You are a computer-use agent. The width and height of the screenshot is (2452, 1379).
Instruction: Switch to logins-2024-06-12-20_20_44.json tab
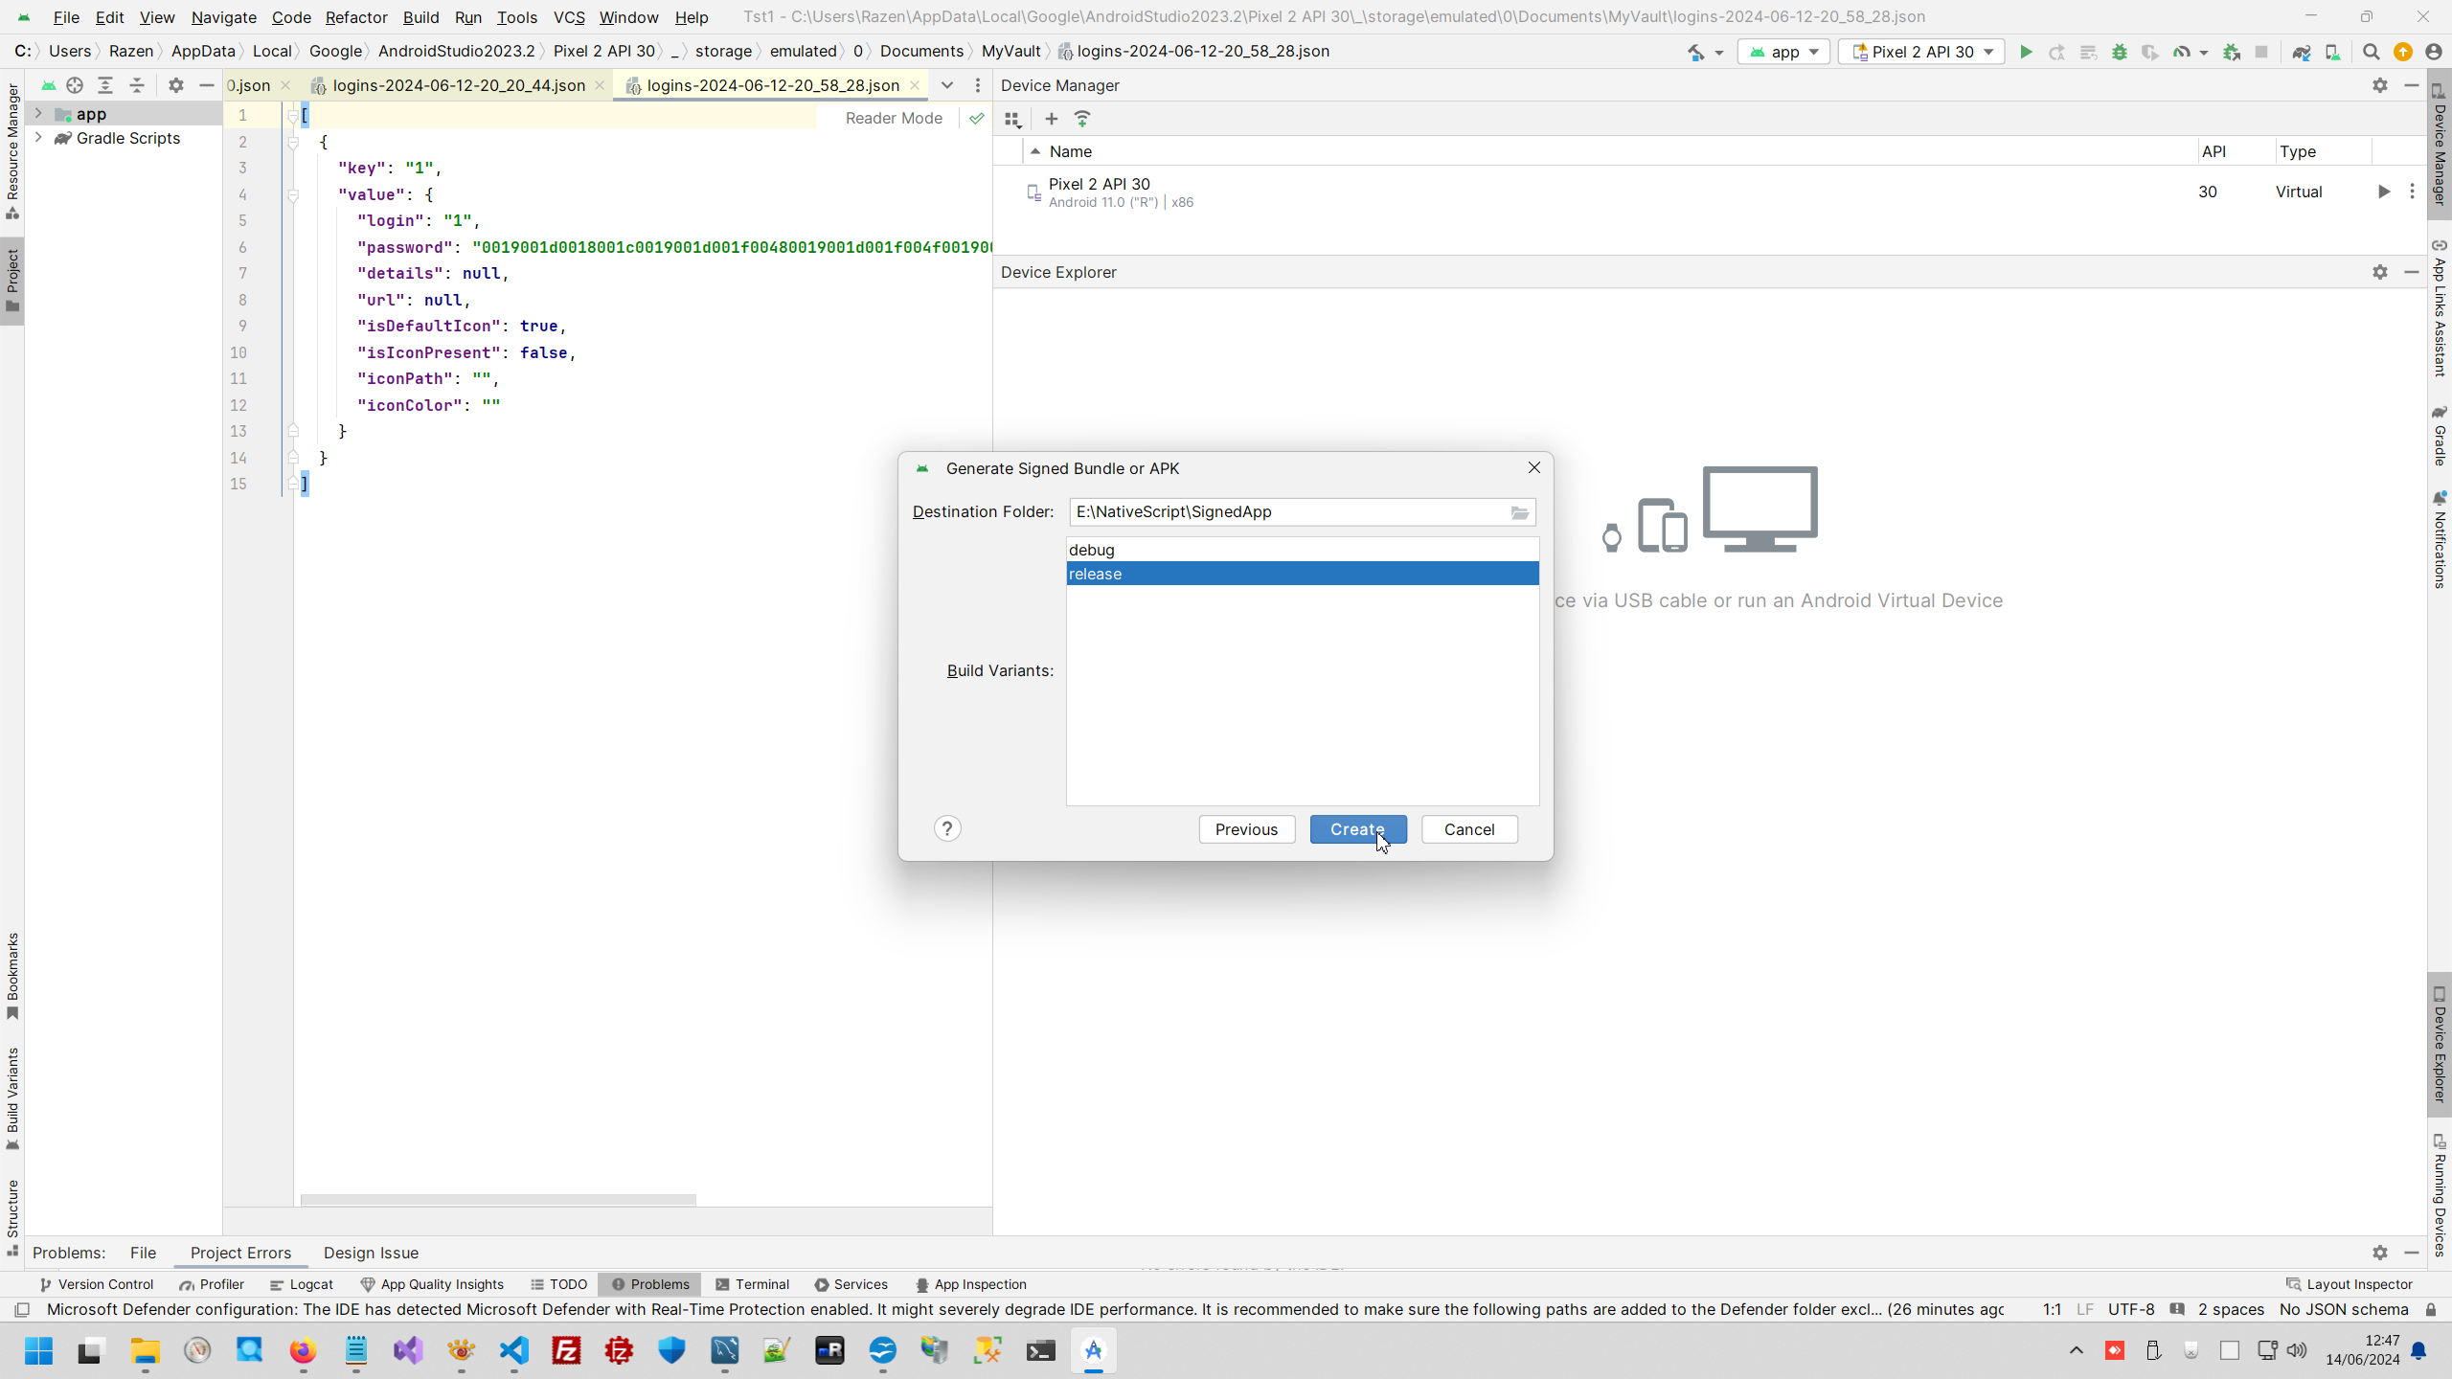click(458, 85)
